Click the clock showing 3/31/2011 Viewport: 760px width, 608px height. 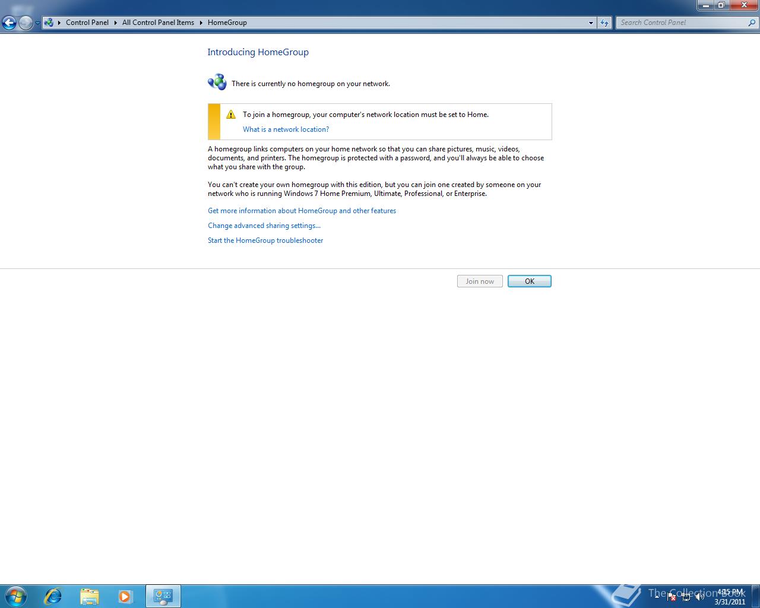click(x=730, y=597)
